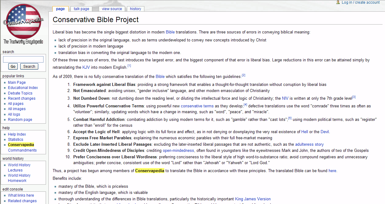Click Log in / create account link
Image resolution: width=385 pixels, height=204 pixels.
[361, 2]
